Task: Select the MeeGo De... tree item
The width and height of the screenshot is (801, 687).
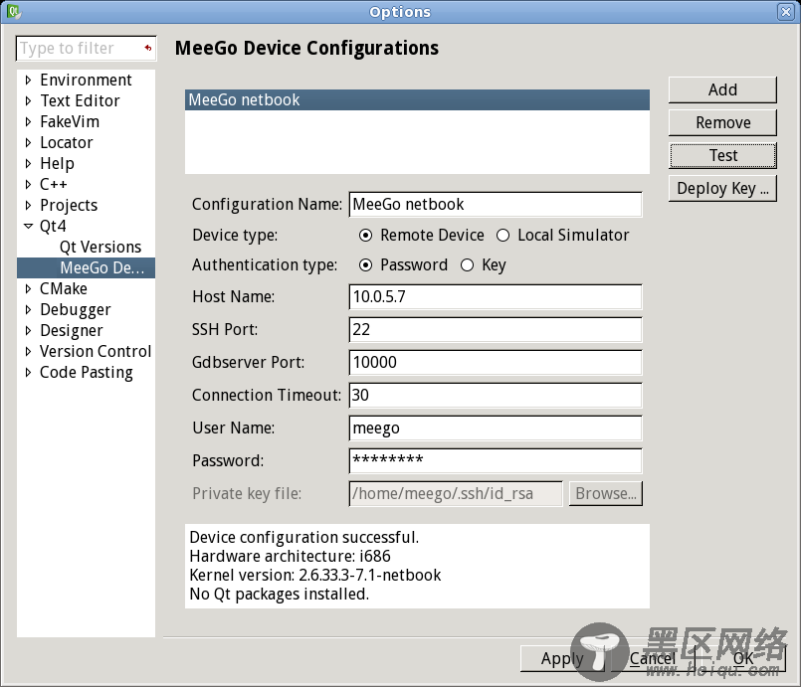Action: (86, 268)
